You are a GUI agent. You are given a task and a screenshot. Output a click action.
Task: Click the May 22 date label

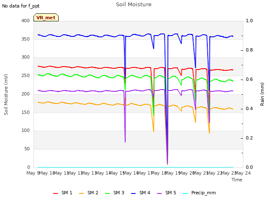(214, 173)
